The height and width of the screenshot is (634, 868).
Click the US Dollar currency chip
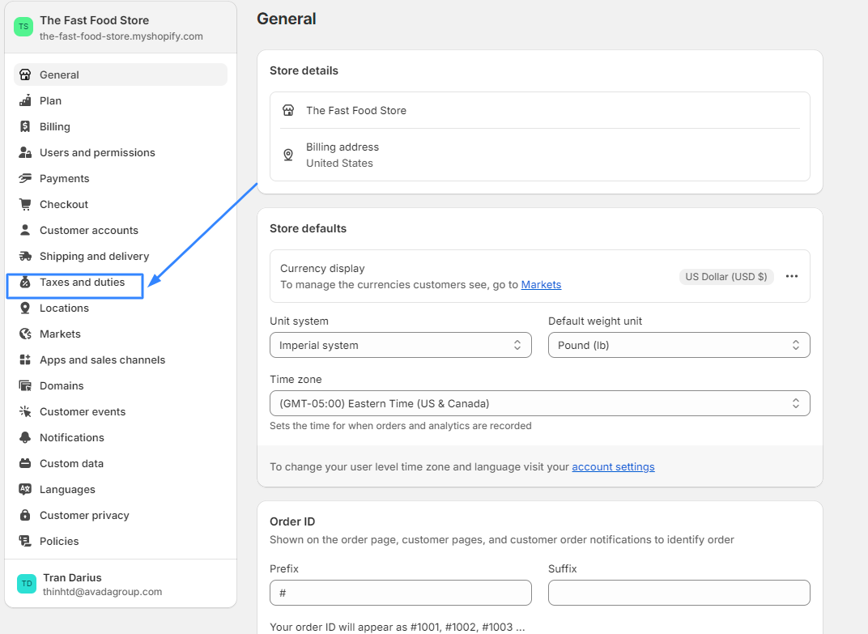pos(726,276)
